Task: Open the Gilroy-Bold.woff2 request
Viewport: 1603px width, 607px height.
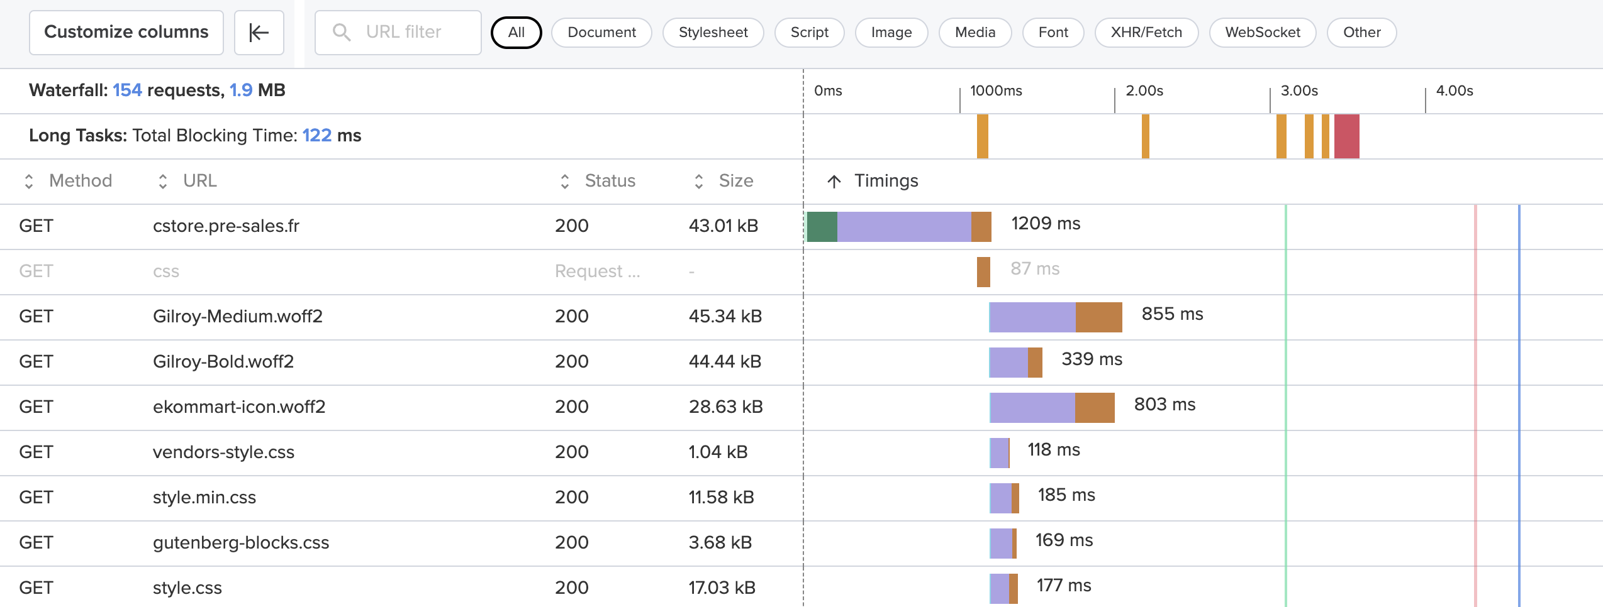Action: pyautogui.click(x=223, y=362)
